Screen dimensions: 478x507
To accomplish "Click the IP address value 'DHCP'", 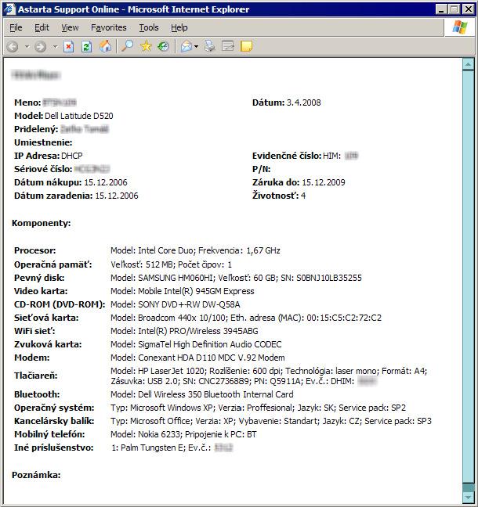I will (72, 156).
